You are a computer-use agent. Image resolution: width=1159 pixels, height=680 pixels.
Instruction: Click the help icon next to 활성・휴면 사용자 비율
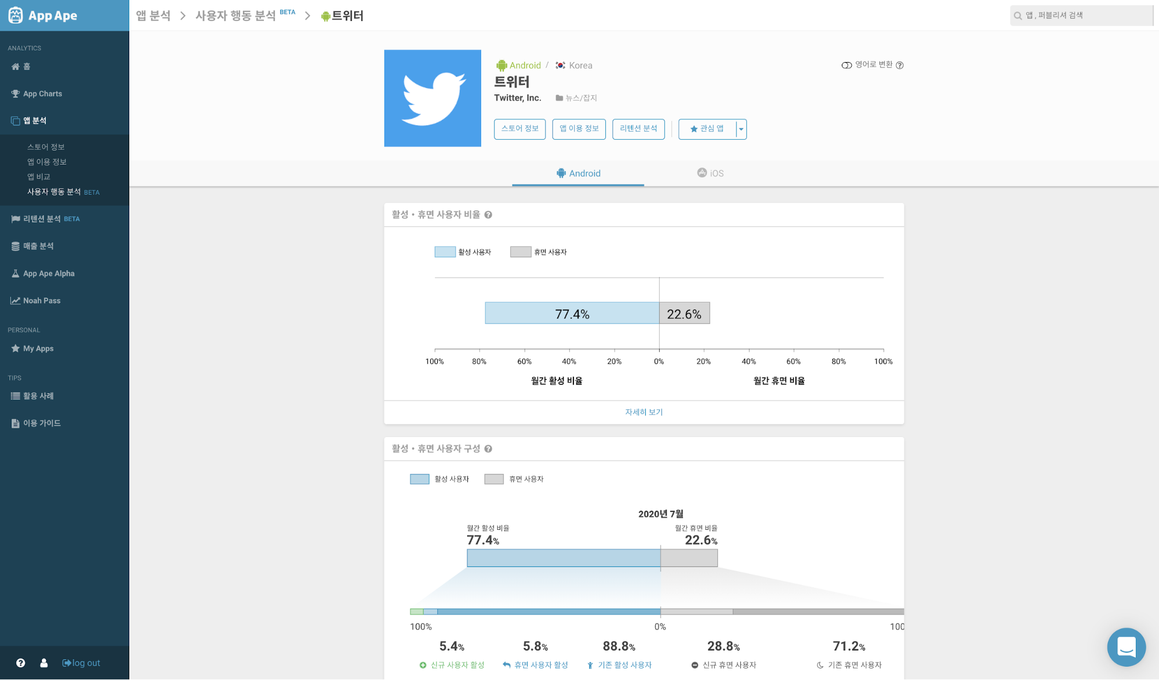click(x=488, y=215)
